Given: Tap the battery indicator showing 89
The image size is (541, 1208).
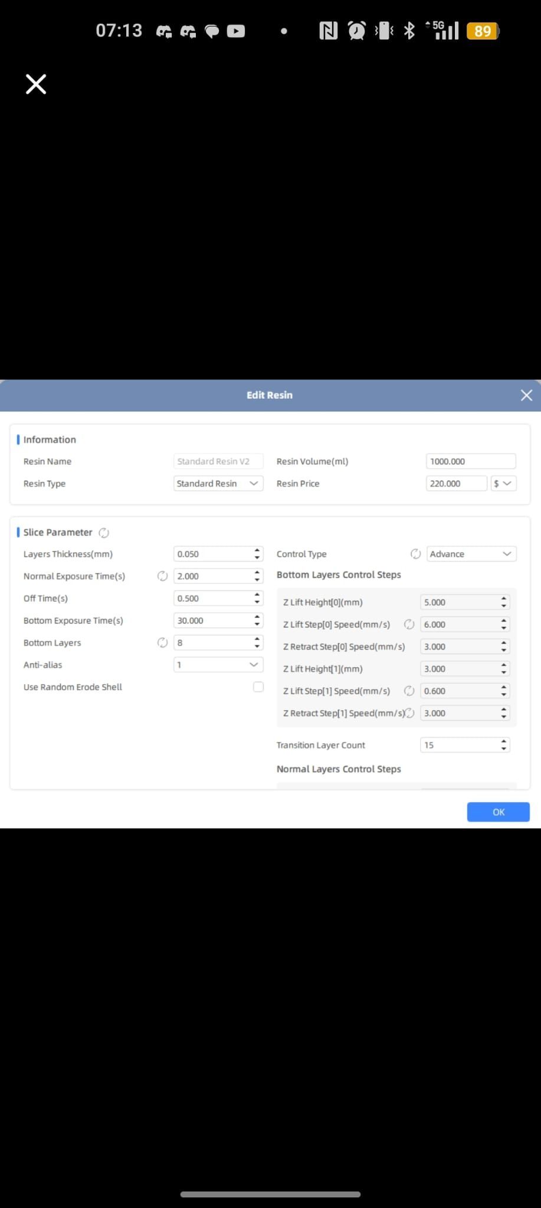Looking at the screenshot, I should tap(483, 31).
